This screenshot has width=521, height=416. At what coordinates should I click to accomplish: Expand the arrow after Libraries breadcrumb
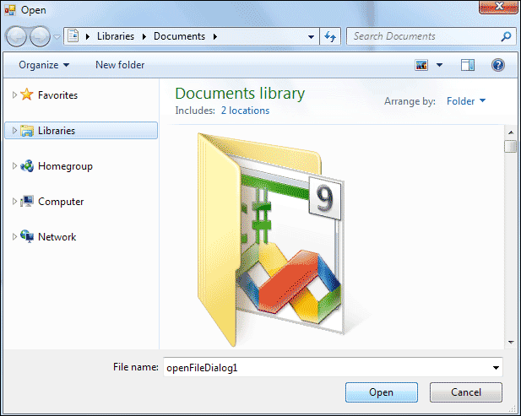[x=144, y=36]
